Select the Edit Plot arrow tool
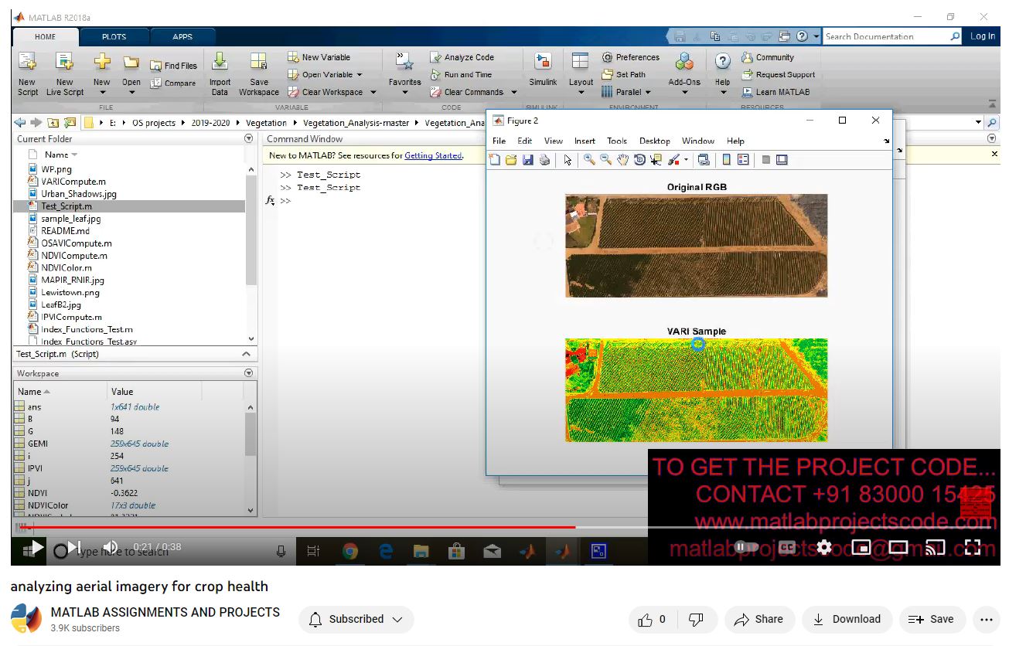This screenshot has width=1009, height=646. click(568, 160)
